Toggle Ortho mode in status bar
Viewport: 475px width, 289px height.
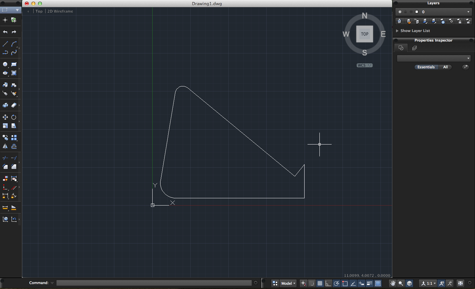328,283
